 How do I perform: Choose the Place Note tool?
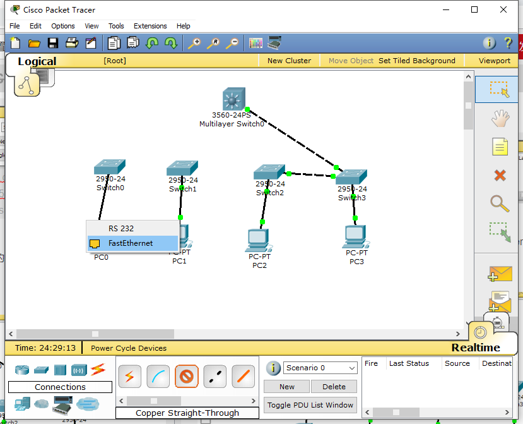[500, 147]
